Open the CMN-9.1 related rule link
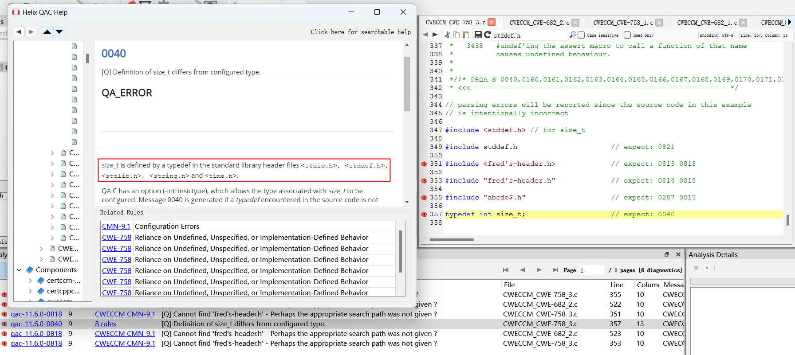The height and width of the screenshot is (355, 795). (x=116, y=226)
